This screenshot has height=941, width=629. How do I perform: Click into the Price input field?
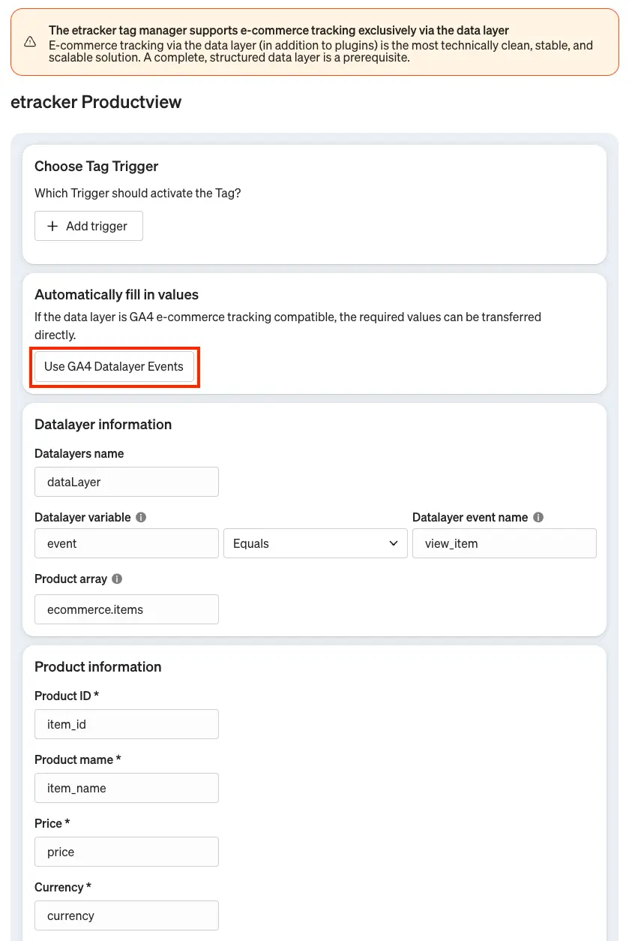pos(127,852)
